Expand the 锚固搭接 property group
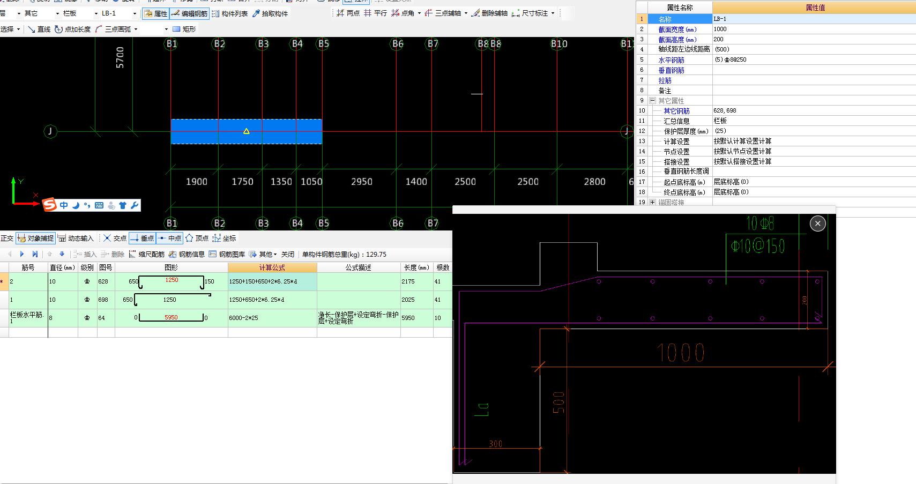This screenshot has width=916, height=484. point(652,202)
